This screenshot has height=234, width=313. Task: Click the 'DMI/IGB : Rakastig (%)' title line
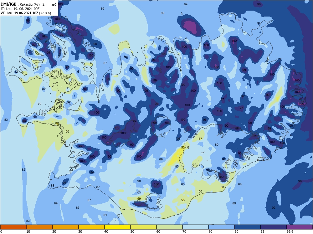pyautogui.click(x=28, y=4)
